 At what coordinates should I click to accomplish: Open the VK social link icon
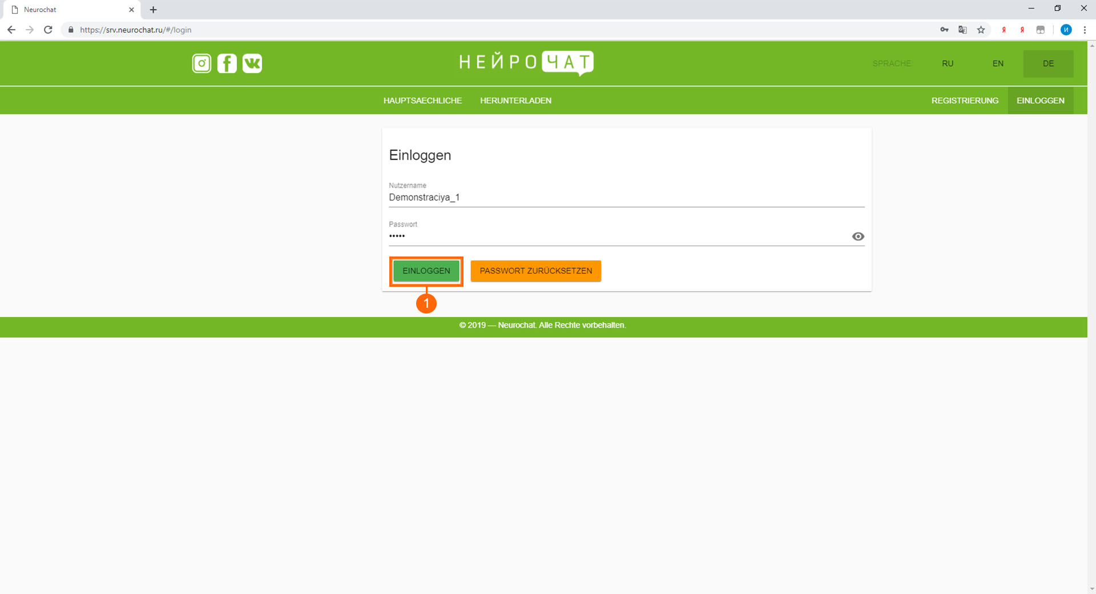tap(252, 63)
